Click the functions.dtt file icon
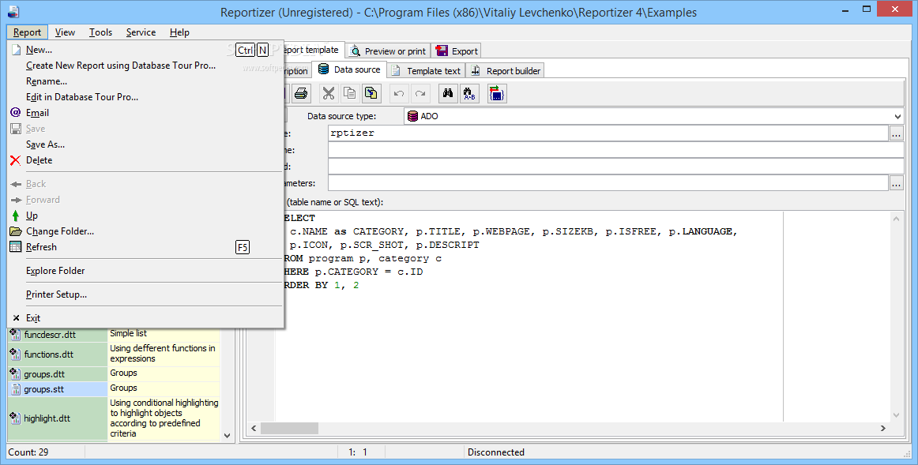The width and height of the screenshot is (918, 465). 16,354
